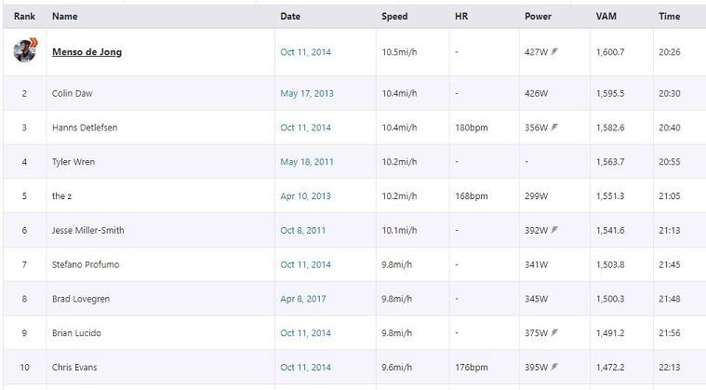
Task: Click the power meter icon beside 356W
Action: pyautogui.click(x=554, y=128)
